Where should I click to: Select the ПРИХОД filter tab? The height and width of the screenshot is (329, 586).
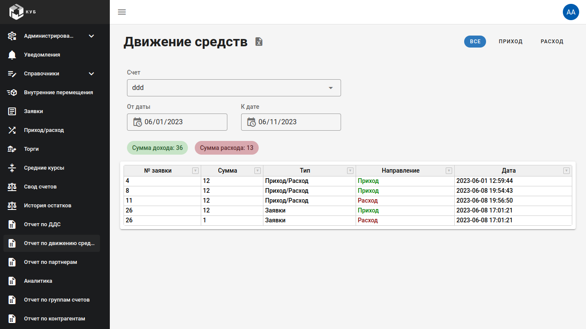click(510, 42)
